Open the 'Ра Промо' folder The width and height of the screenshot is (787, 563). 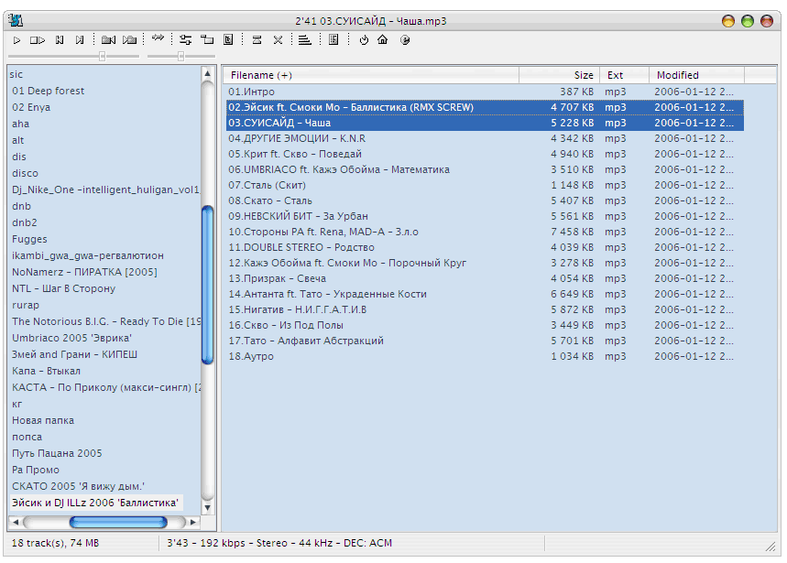click(36, 471)
